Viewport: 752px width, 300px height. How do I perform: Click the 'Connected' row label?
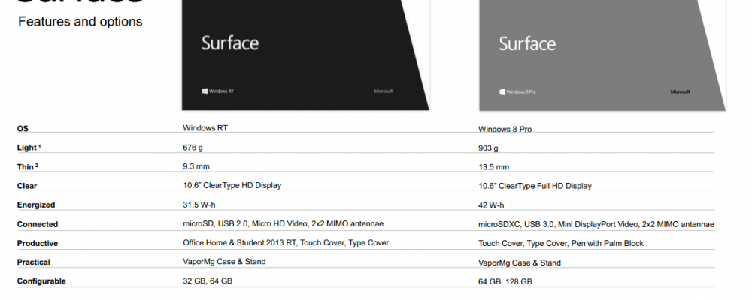coord(38,224)
